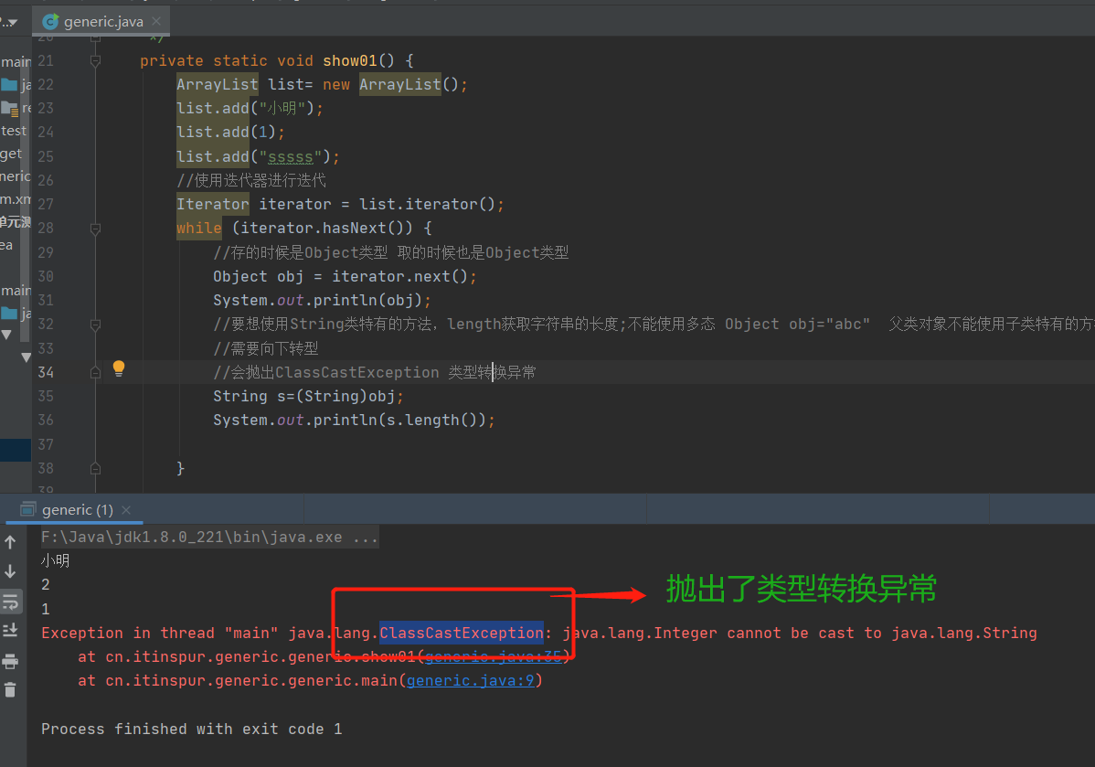The image size is (1095, 767).
Task: Click the yellow lightbulb intention icon on line 34
Action: point(119,368)
